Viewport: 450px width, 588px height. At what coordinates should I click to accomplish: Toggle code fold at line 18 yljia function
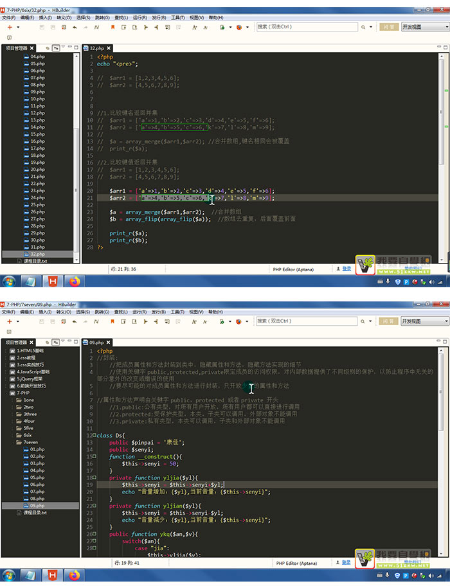[94, 477]
